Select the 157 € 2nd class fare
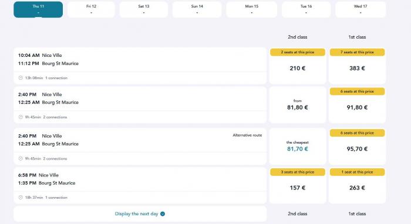Image resolution: width=411 pixels, height=224 pixels. [x=298, y=186]
